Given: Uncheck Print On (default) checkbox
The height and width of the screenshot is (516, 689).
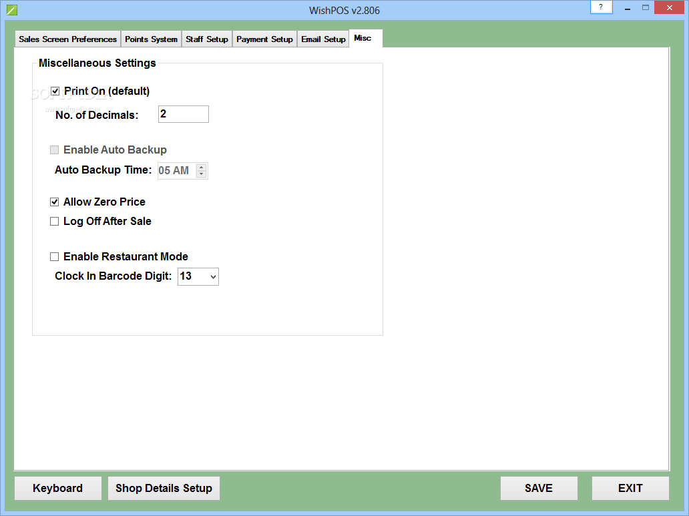Looking at the screenshot, I should 55,91.
